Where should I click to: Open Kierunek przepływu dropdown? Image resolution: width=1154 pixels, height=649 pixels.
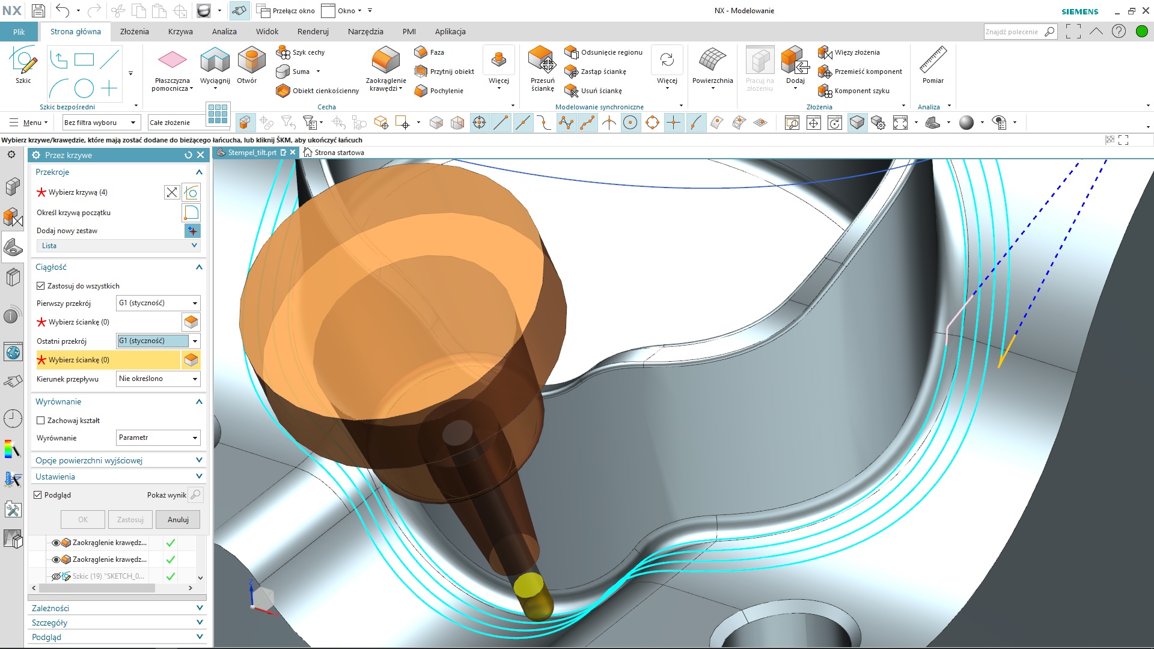point(158,379)
